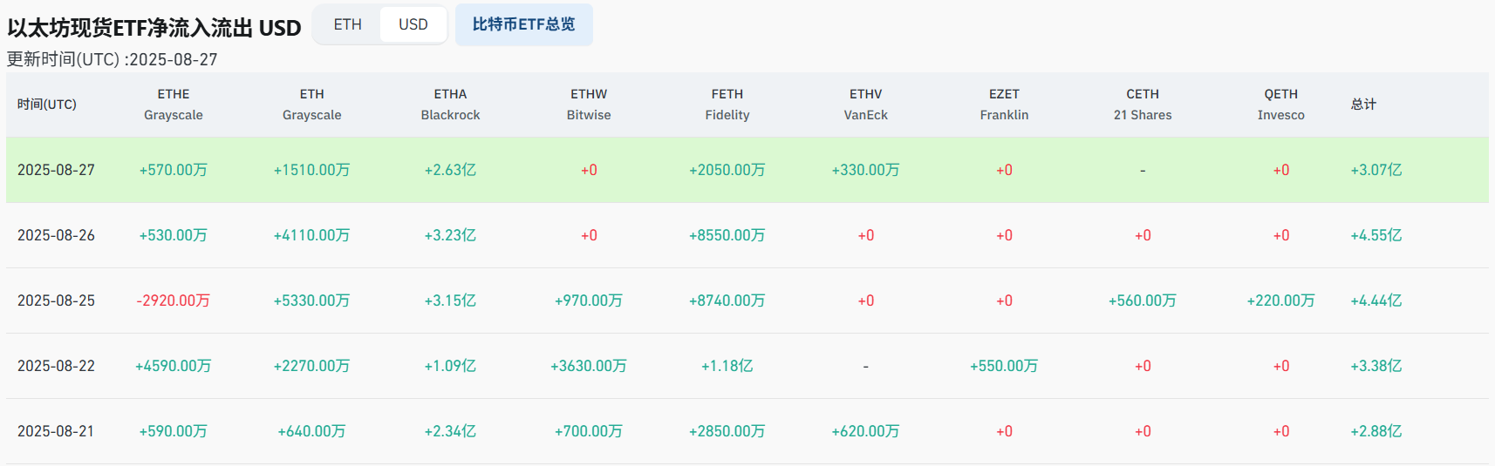Click the 以太坊现货ETF净流入流出 USD title
This screenshot has width=1495, height=466.
[154, 28]
